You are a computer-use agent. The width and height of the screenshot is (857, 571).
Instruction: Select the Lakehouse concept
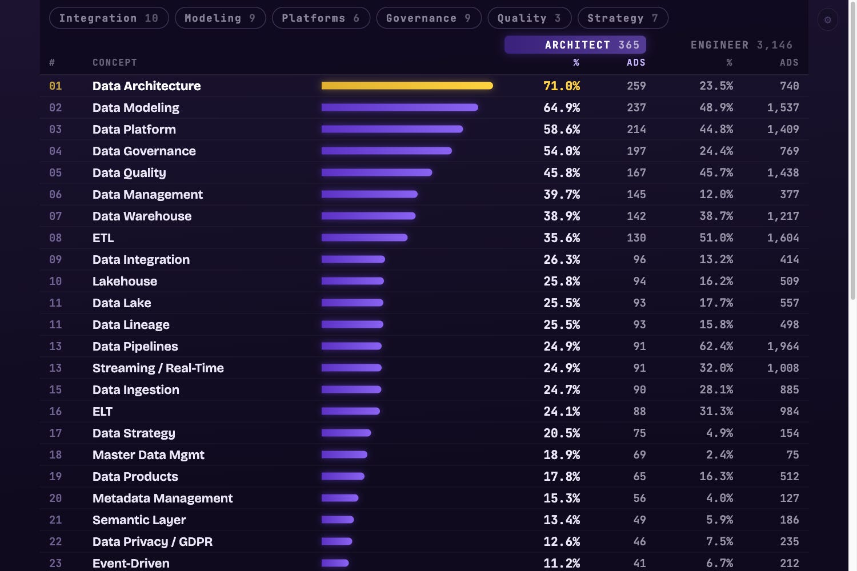pyautogui.click(x=125, y=281)
